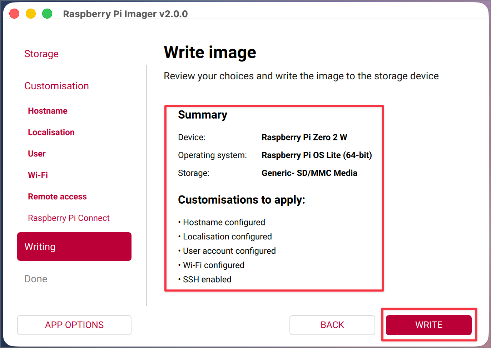The width and height of the screenshot is (491, 348).
Task: Click the Raspberry Pi OS Lite entry
Action: pos(317,155)
